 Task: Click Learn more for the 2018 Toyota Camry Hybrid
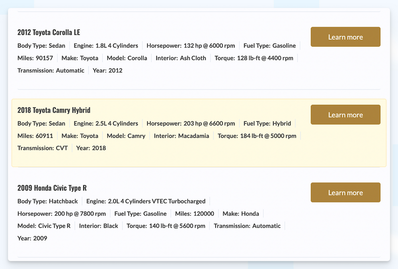[345, 114]
